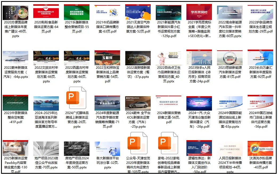Select the 房地产项目2024年度微信运营方案 file
The image size is (278, 174).
point(77,148)
